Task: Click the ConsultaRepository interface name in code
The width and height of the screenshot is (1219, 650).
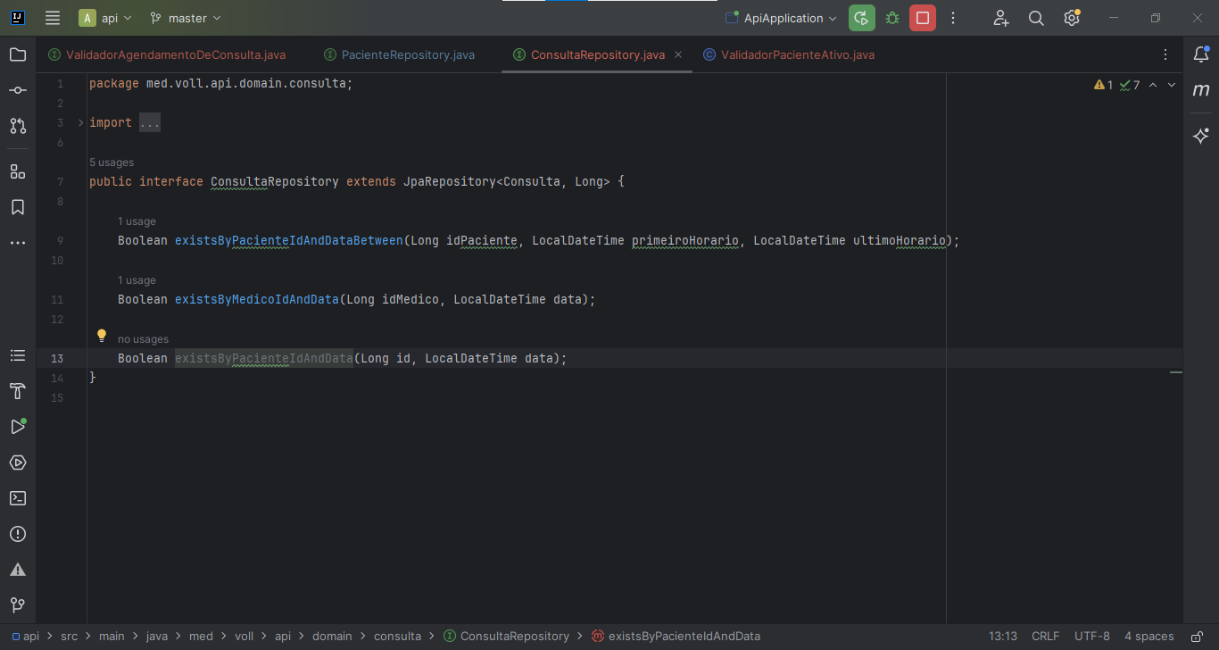Action: click(x=275, y=181)
